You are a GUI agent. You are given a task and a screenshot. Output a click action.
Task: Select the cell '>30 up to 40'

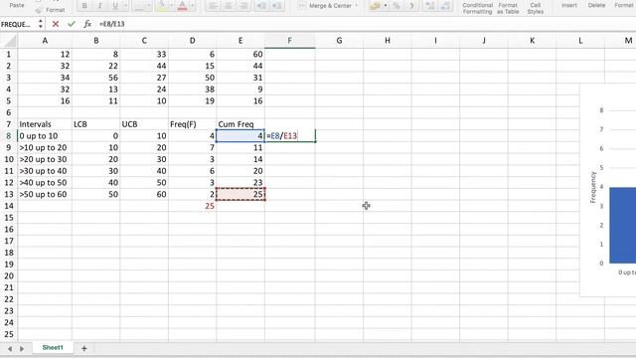[45, 171]
